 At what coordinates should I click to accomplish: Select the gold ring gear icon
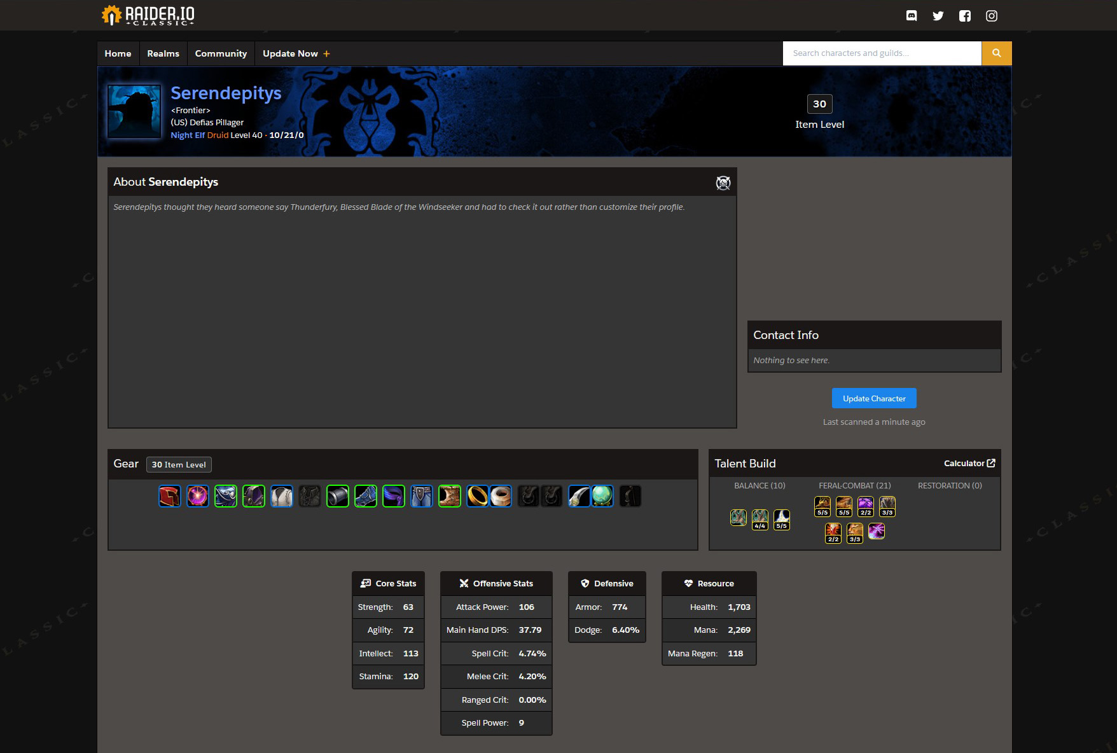pyautogui.click(x=478, y=496)
